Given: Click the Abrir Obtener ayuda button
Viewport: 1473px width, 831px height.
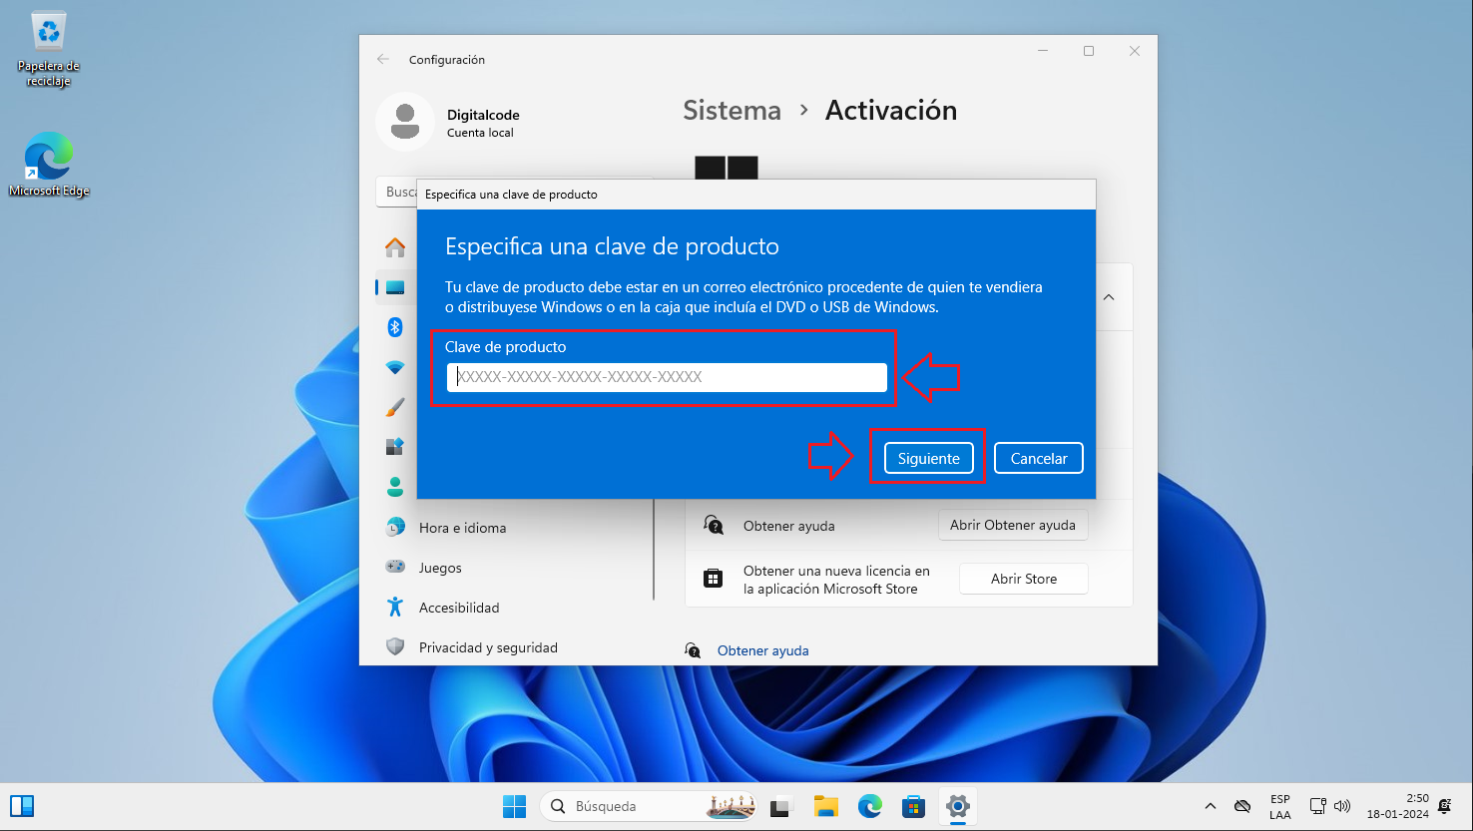Looking at the screenshot, I should click(x=1013, y=525).
